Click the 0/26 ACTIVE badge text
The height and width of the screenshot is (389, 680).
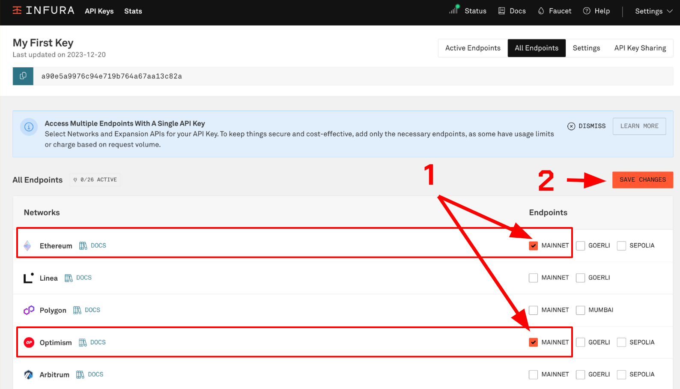coord(98,180)
